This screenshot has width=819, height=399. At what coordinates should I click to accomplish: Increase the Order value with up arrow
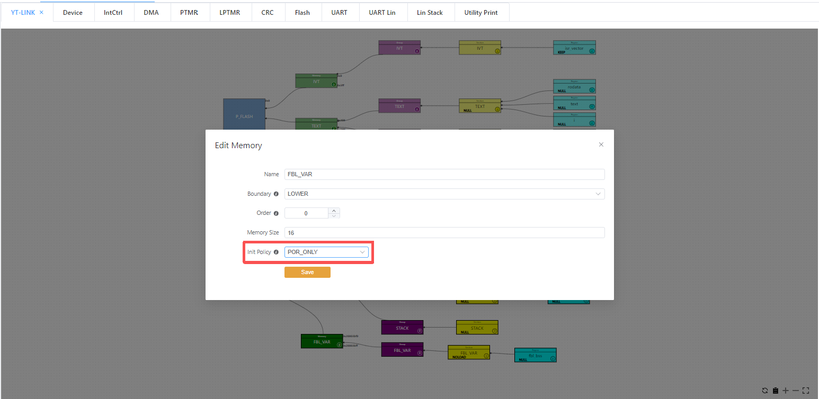(334, 211)
